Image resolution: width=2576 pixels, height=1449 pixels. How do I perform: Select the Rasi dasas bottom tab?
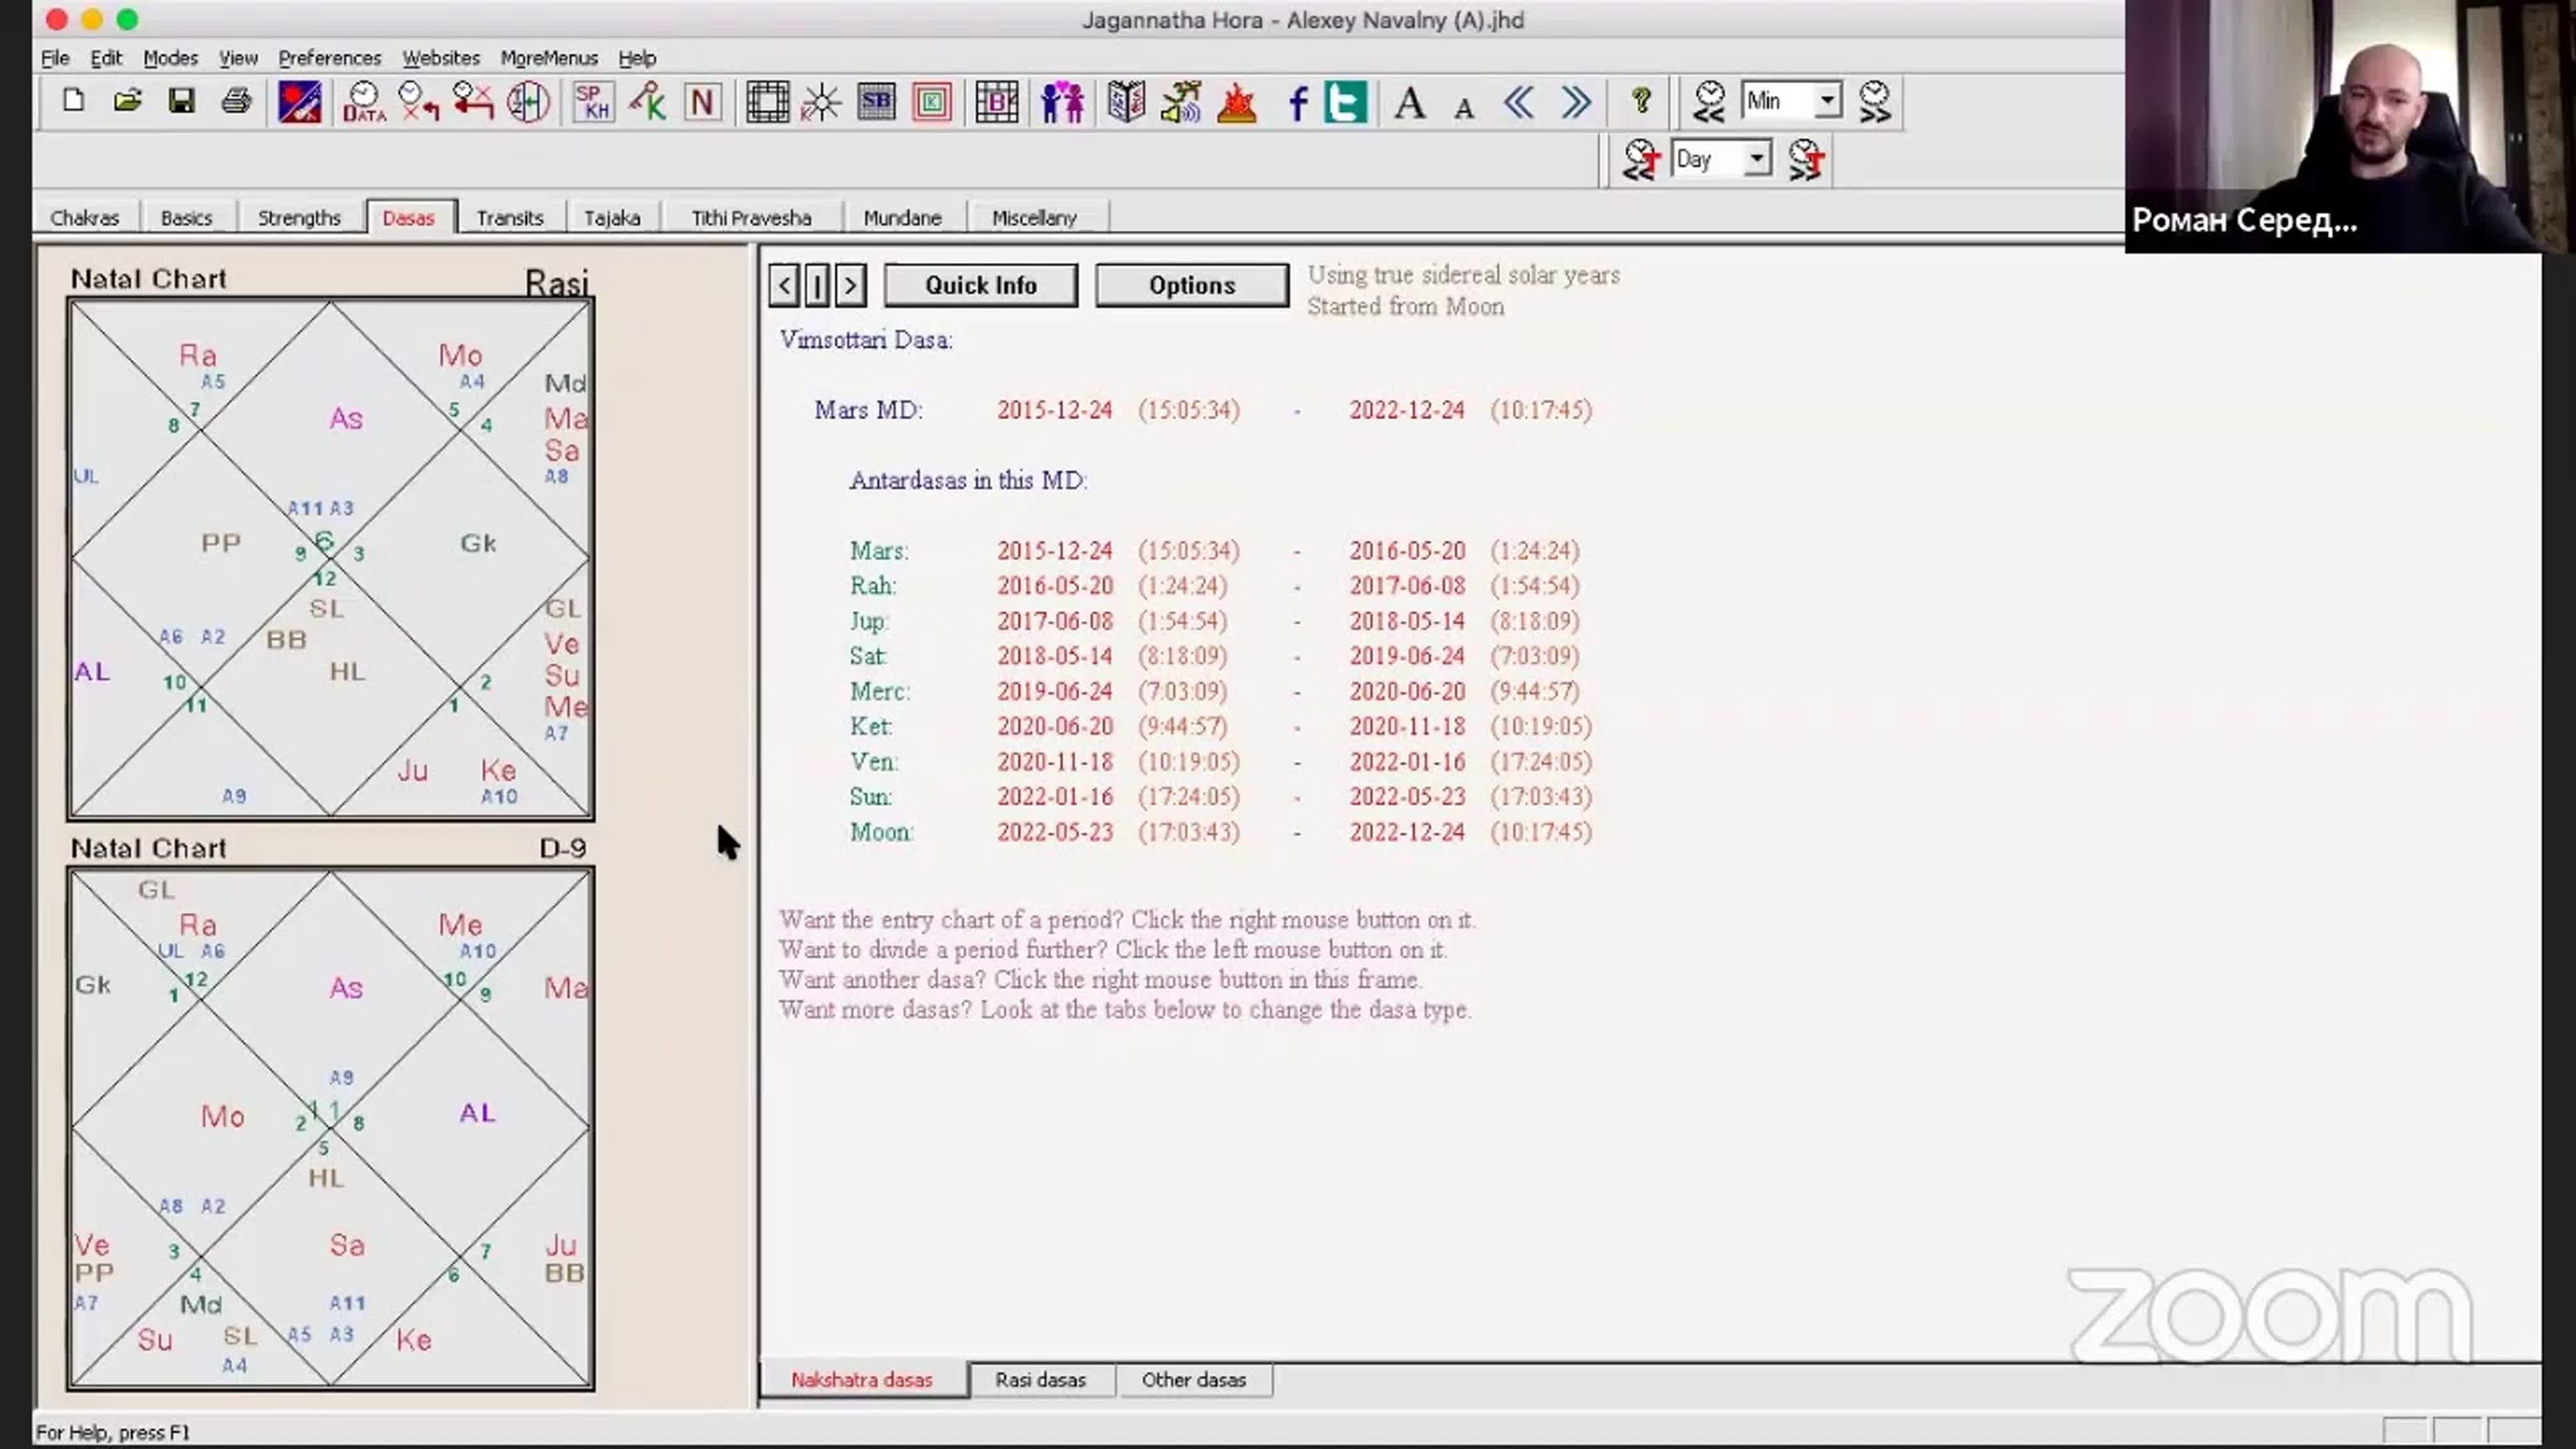(x=1040, y=1379)
